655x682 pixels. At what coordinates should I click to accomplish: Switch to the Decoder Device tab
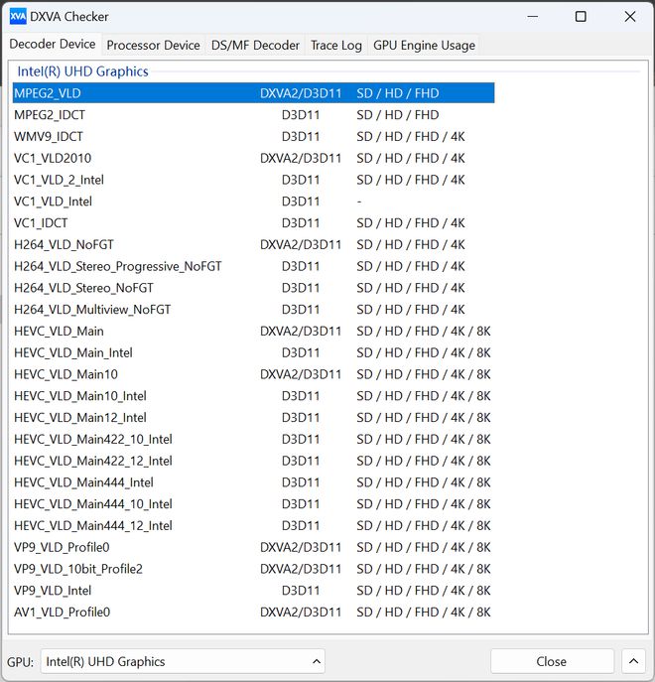tap(53, 44)
